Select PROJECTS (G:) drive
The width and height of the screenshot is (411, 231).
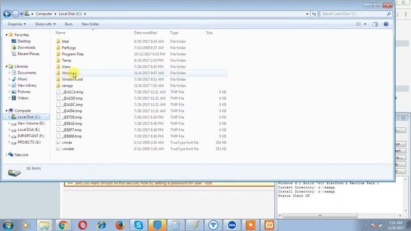pyautogui.click(x=29, y=142)
